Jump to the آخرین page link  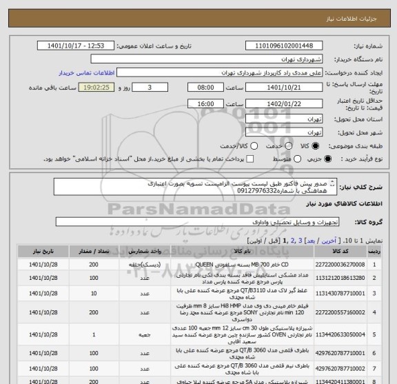click(x=329, y=241)
